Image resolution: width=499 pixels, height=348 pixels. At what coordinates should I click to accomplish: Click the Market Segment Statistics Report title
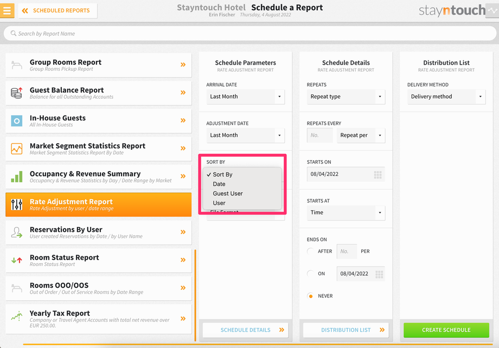(87, 145)
